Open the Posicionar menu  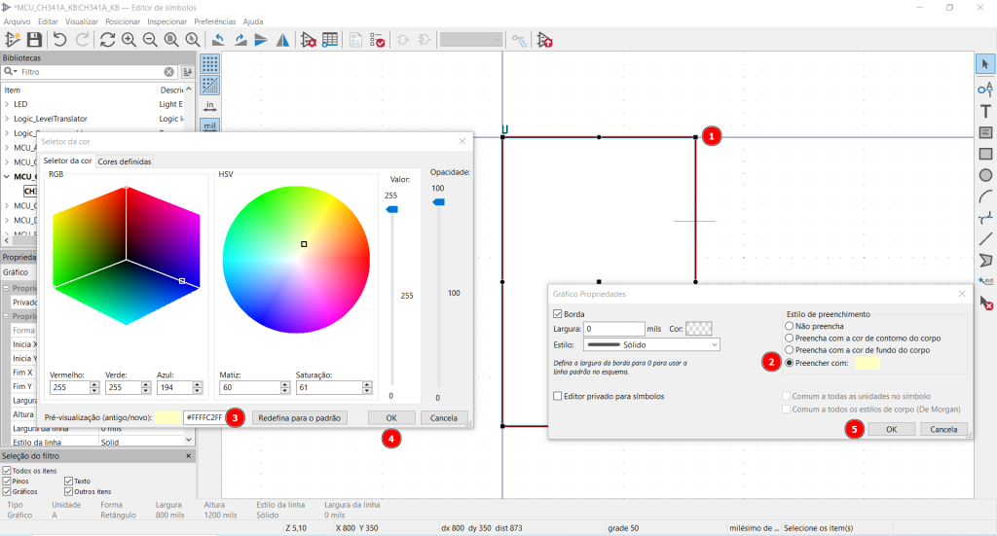coord(122,21)
